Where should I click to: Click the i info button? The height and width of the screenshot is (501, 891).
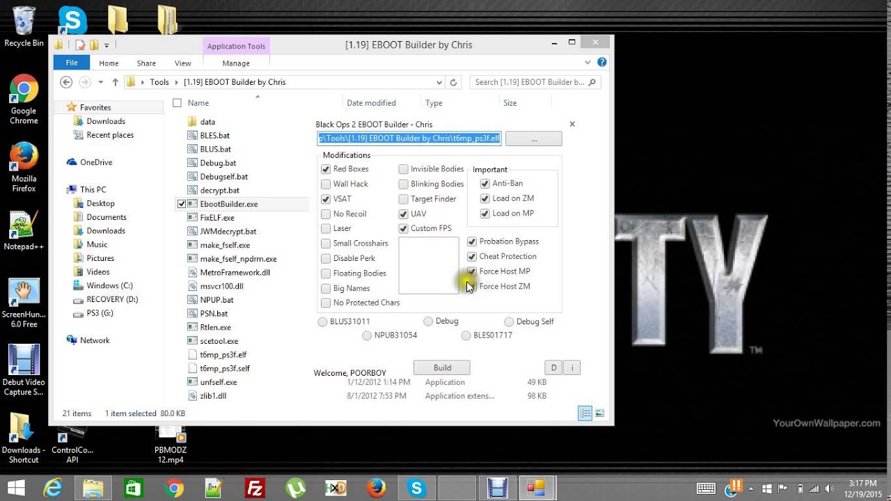click(571, 367)
